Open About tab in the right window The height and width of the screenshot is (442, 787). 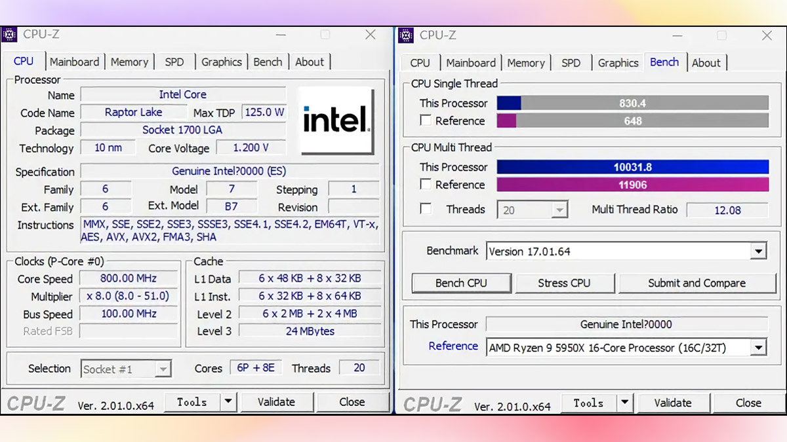(x=706, y=63)
